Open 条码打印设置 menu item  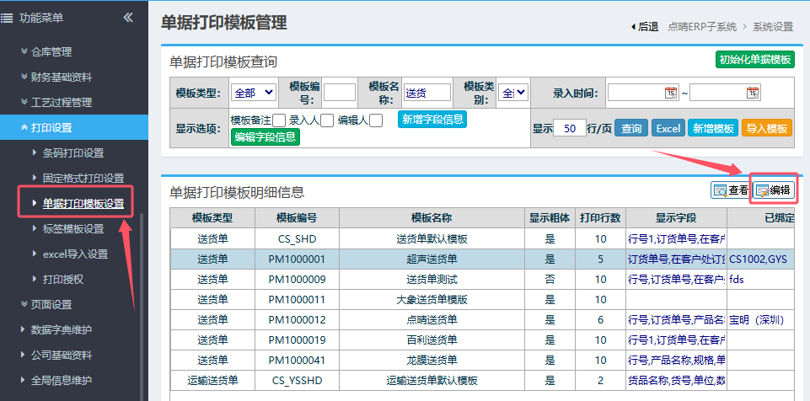coord(73,152)
